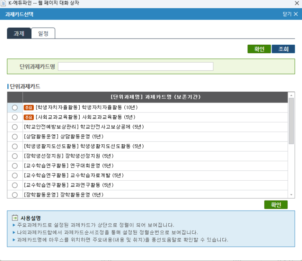302x261 pixels.
Task: Click the column header [단위과제명] 과제카드명 (보존기간)
Action: coord(155,97)
